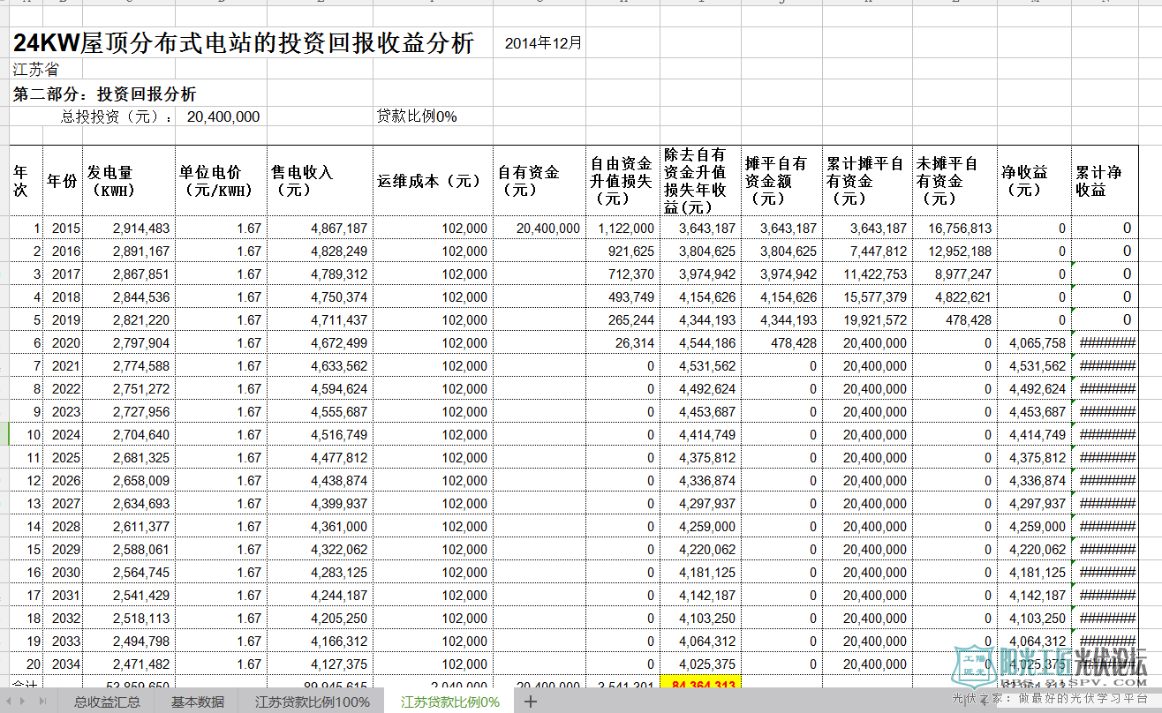Select the 摊平自有资金额（元） header
The width and height of the screenshot is (1162, 713).
781,181
